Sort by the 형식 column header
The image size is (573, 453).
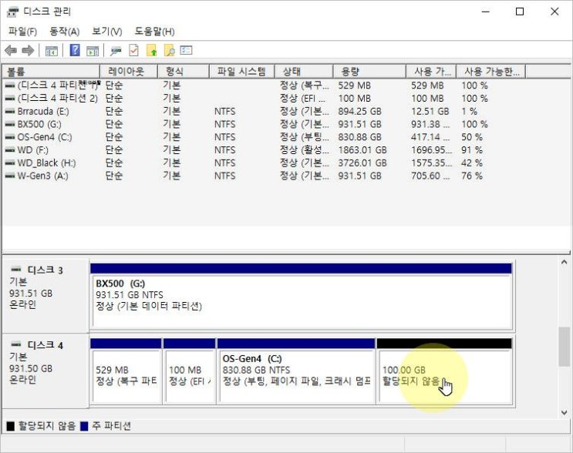coord(184,72)
